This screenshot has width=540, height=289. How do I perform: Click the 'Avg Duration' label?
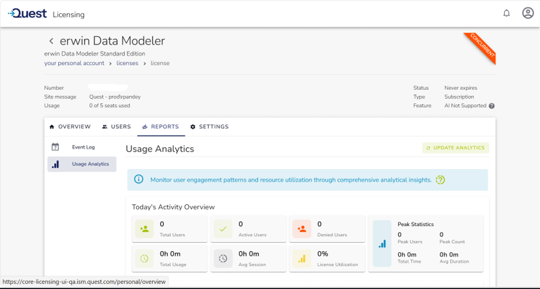[x=454, y=261]
